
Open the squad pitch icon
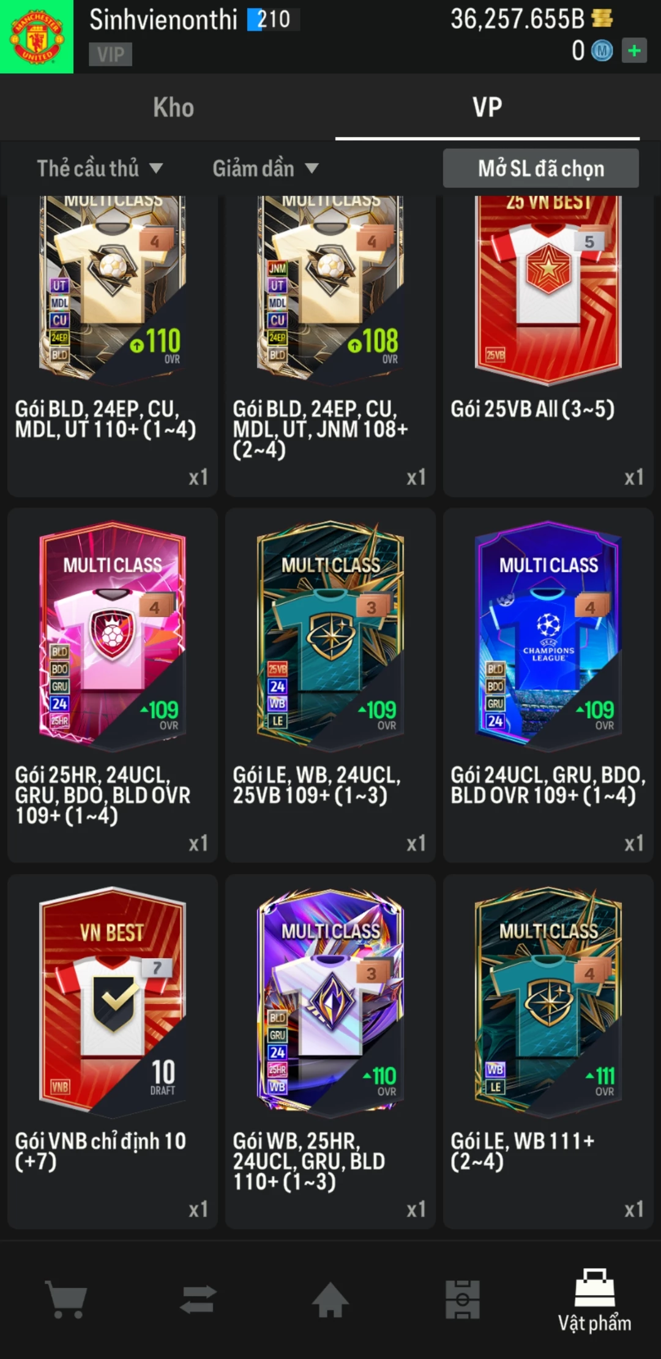point(463,1299)
